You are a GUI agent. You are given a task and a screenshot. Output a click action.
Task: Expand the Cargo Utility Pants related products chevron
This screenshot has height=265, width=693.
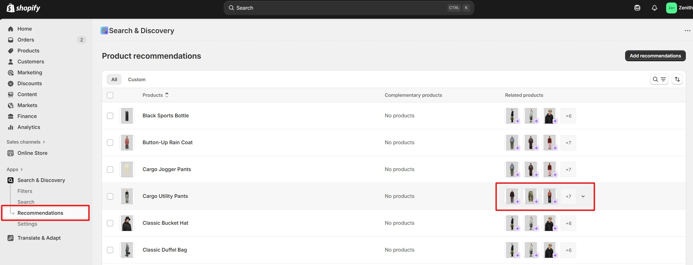pyautogui.click(x=583, y=196)
